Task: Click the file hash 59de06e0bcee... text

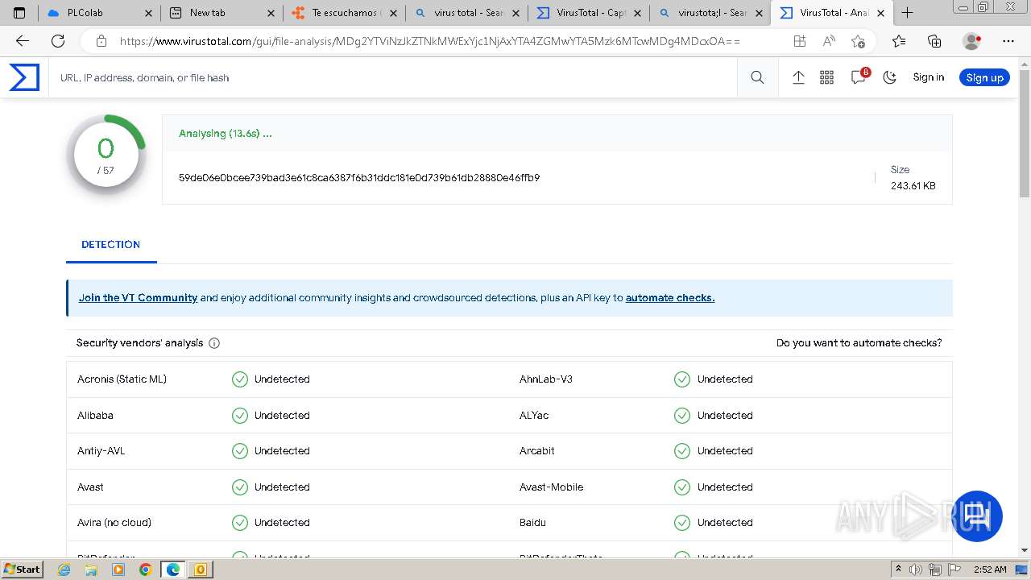Action: click(359, 177)
